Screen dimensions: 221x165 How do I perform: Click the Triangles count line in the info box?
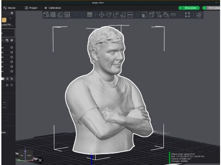tap(179, 161)
